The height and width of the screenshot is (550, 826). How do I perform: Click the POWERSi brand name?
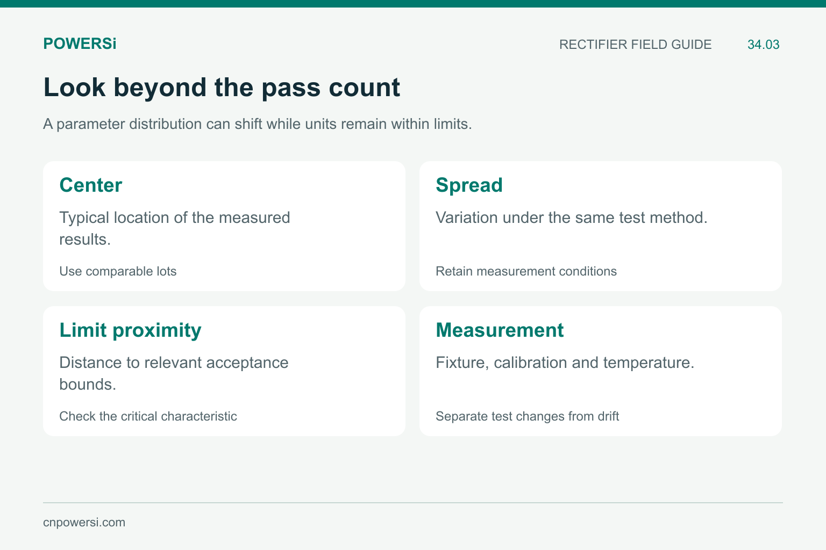pyautogui.click(x=80, y=44)
